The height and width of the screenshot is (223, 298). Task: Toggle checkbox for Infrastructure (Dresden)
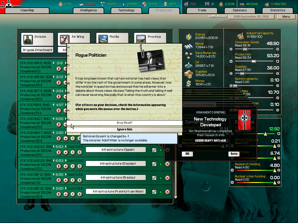(x=154, y=164)
